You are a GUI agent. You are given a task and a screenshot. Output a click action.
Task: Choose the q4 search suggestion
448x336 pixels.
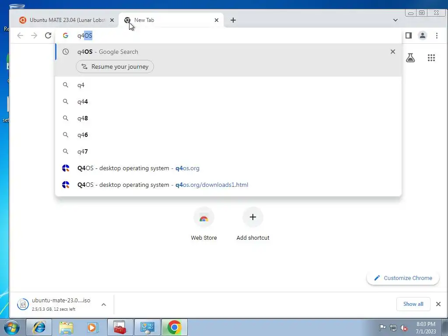pyautogui.click(x=228, y=85)
